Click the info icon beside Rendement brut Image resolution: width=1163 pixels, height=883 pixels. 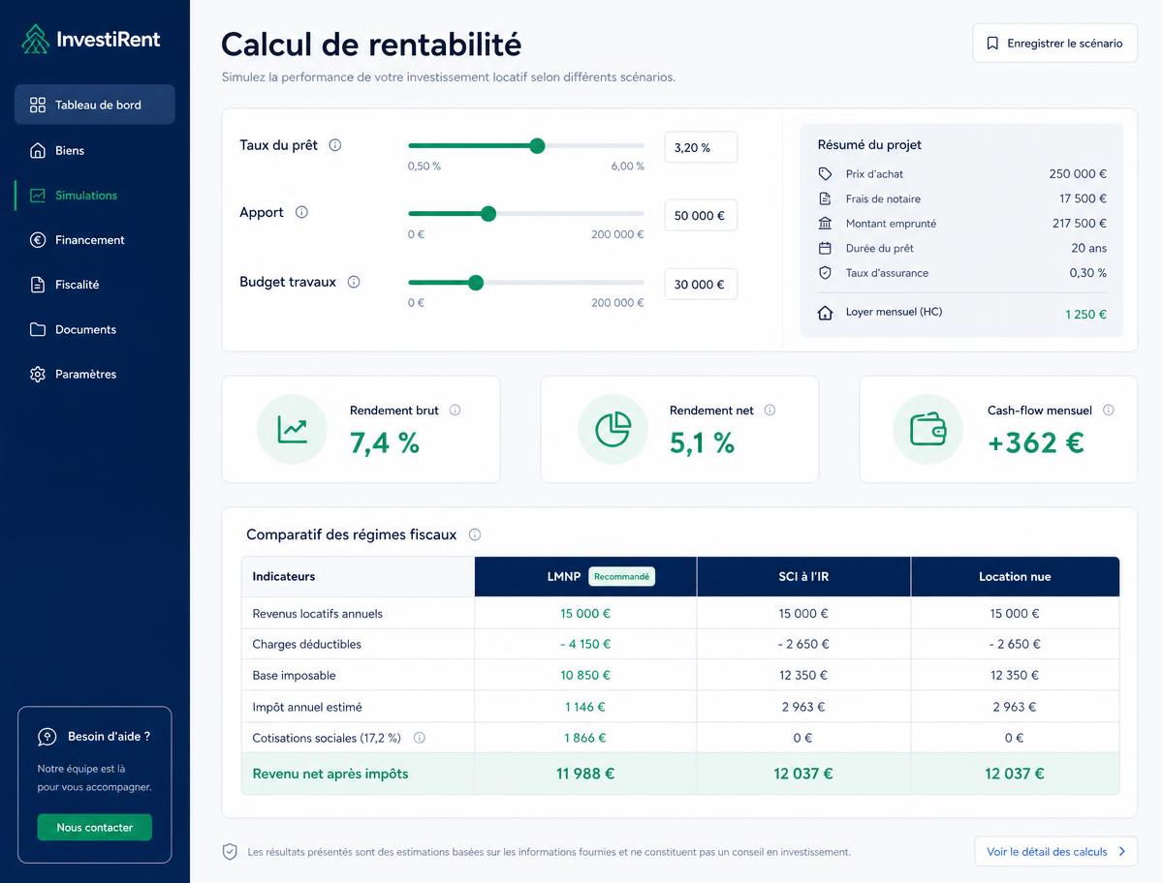pyautogui.click(x=455, y=410)
